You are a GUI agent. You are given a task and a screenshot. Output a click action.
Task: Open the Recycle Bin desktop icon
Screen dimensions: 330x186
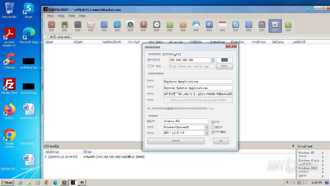coord(9,10)
